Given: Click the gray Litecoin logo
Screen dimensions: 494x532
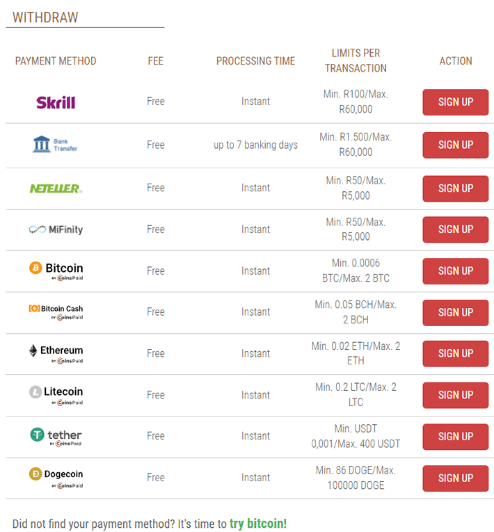Looking at the screenshot, I should tap(35, 392).
